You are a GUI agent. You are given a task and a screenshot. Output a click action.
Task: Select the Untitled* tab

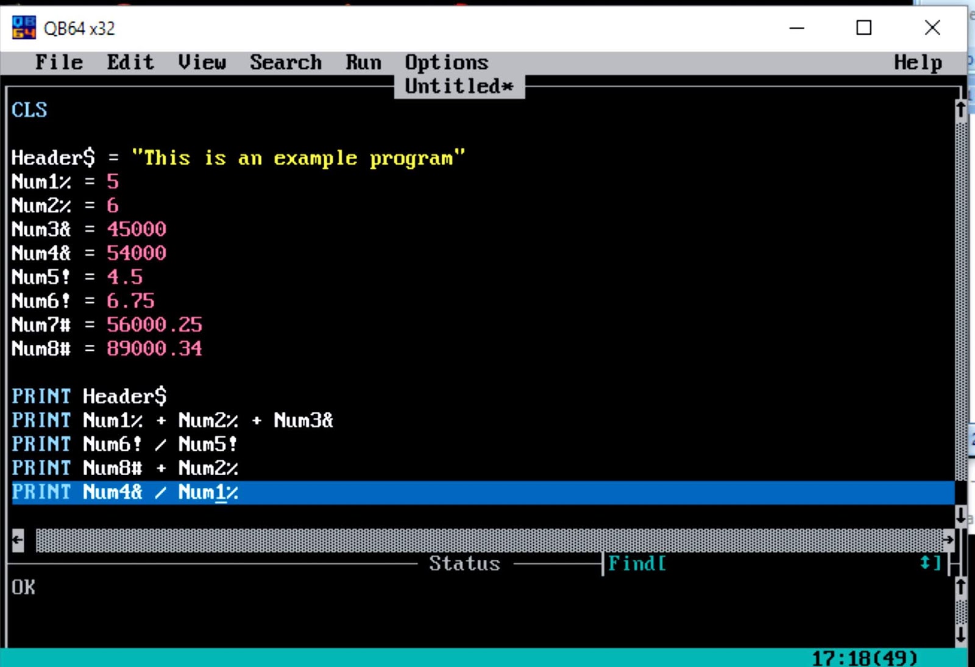click(x=459, y=85)
